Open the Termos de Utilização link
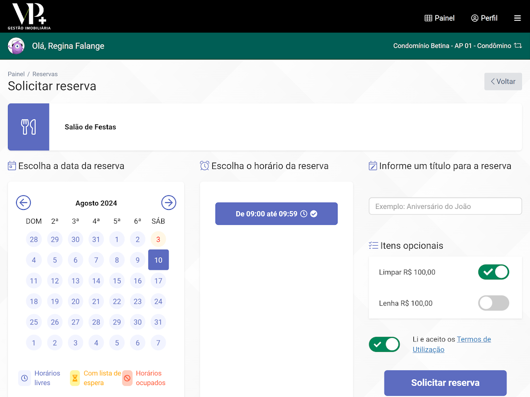 452,344
